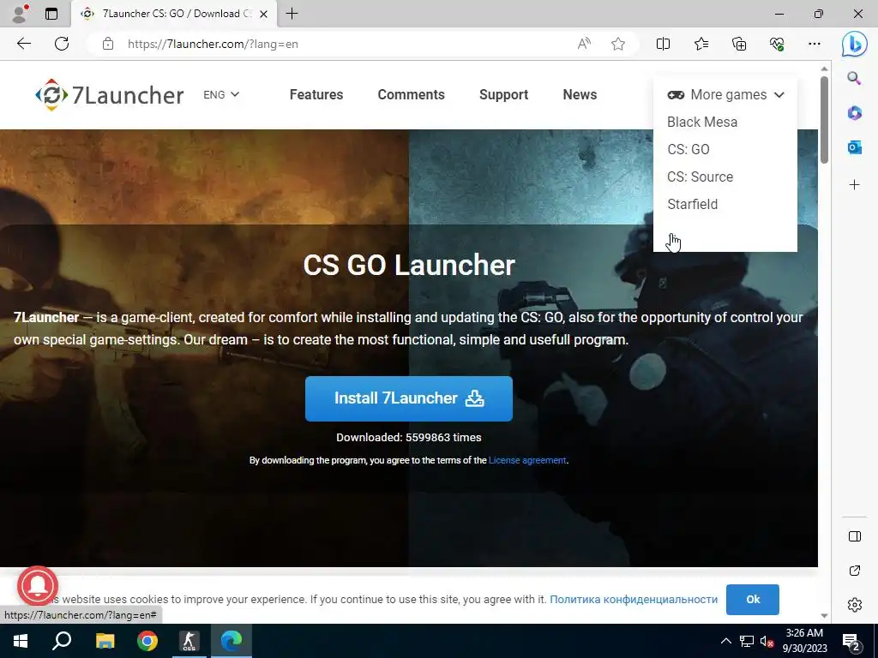Open Outlook in sidebar
Viewport: 878px width, 658px height.
tap(855, 147)
